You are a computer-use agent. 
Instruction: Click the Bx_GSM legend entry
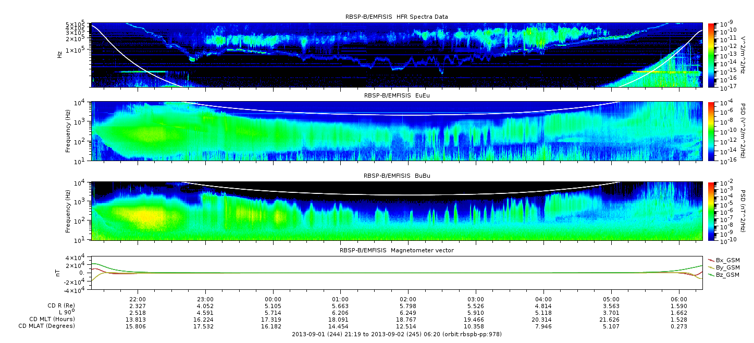click(727, 260)
